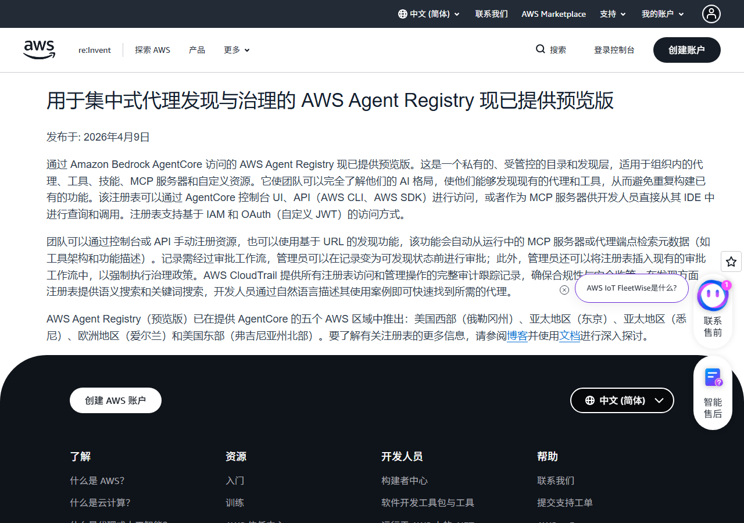The image size is (744, 523).
Task: Click the 帮助 footer heading
Action: (548, 456)
